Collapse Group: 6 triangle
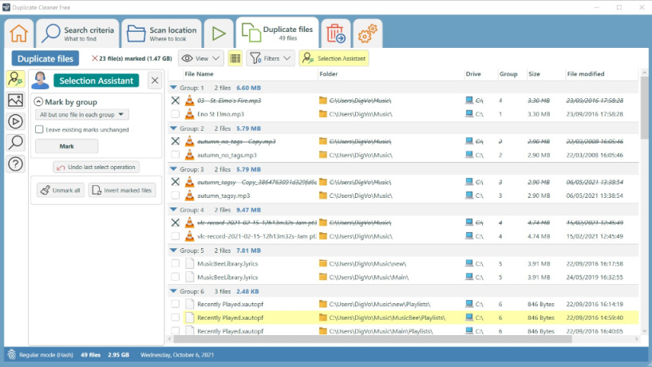Screen dimensions: 652x367 (173, 291)
